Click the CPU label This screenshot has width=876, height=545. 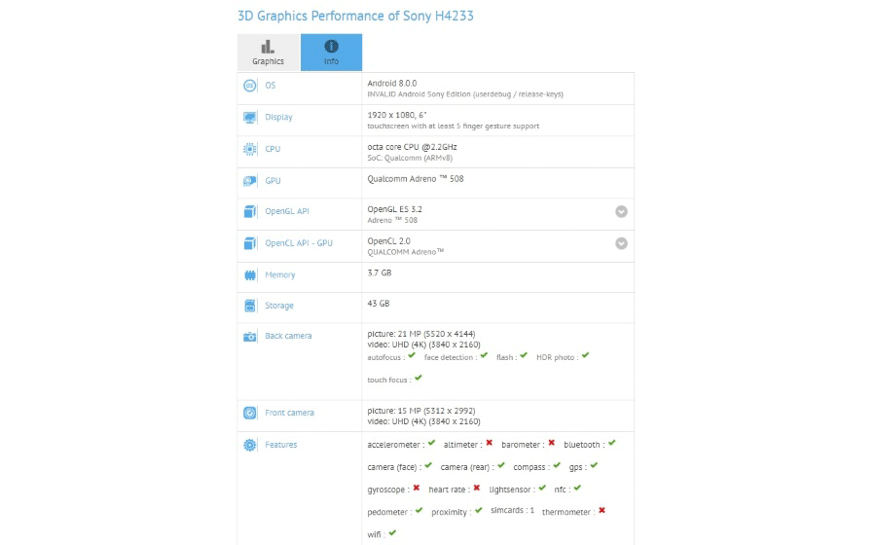(x=273, y=149)
